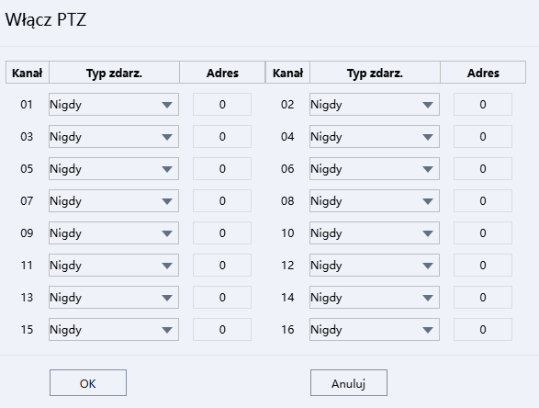Open event type dropdown for channel 02
This screenshot has height=408, width=539.
click(x=375, y=104)
